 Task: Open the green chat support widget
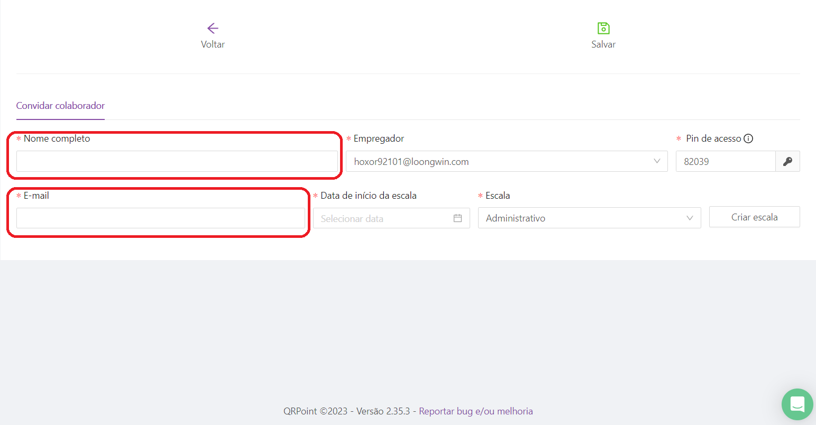tap(797, 404)
